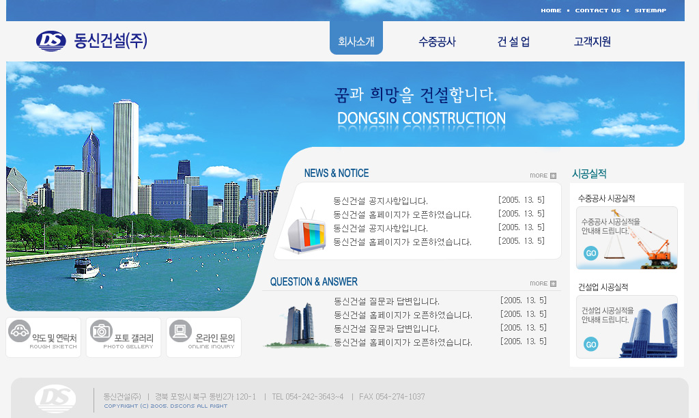Click the crane thumbnail in 수중공사 시공실적
The height and width of the screenshot is (418, 699).
[645, 244]
